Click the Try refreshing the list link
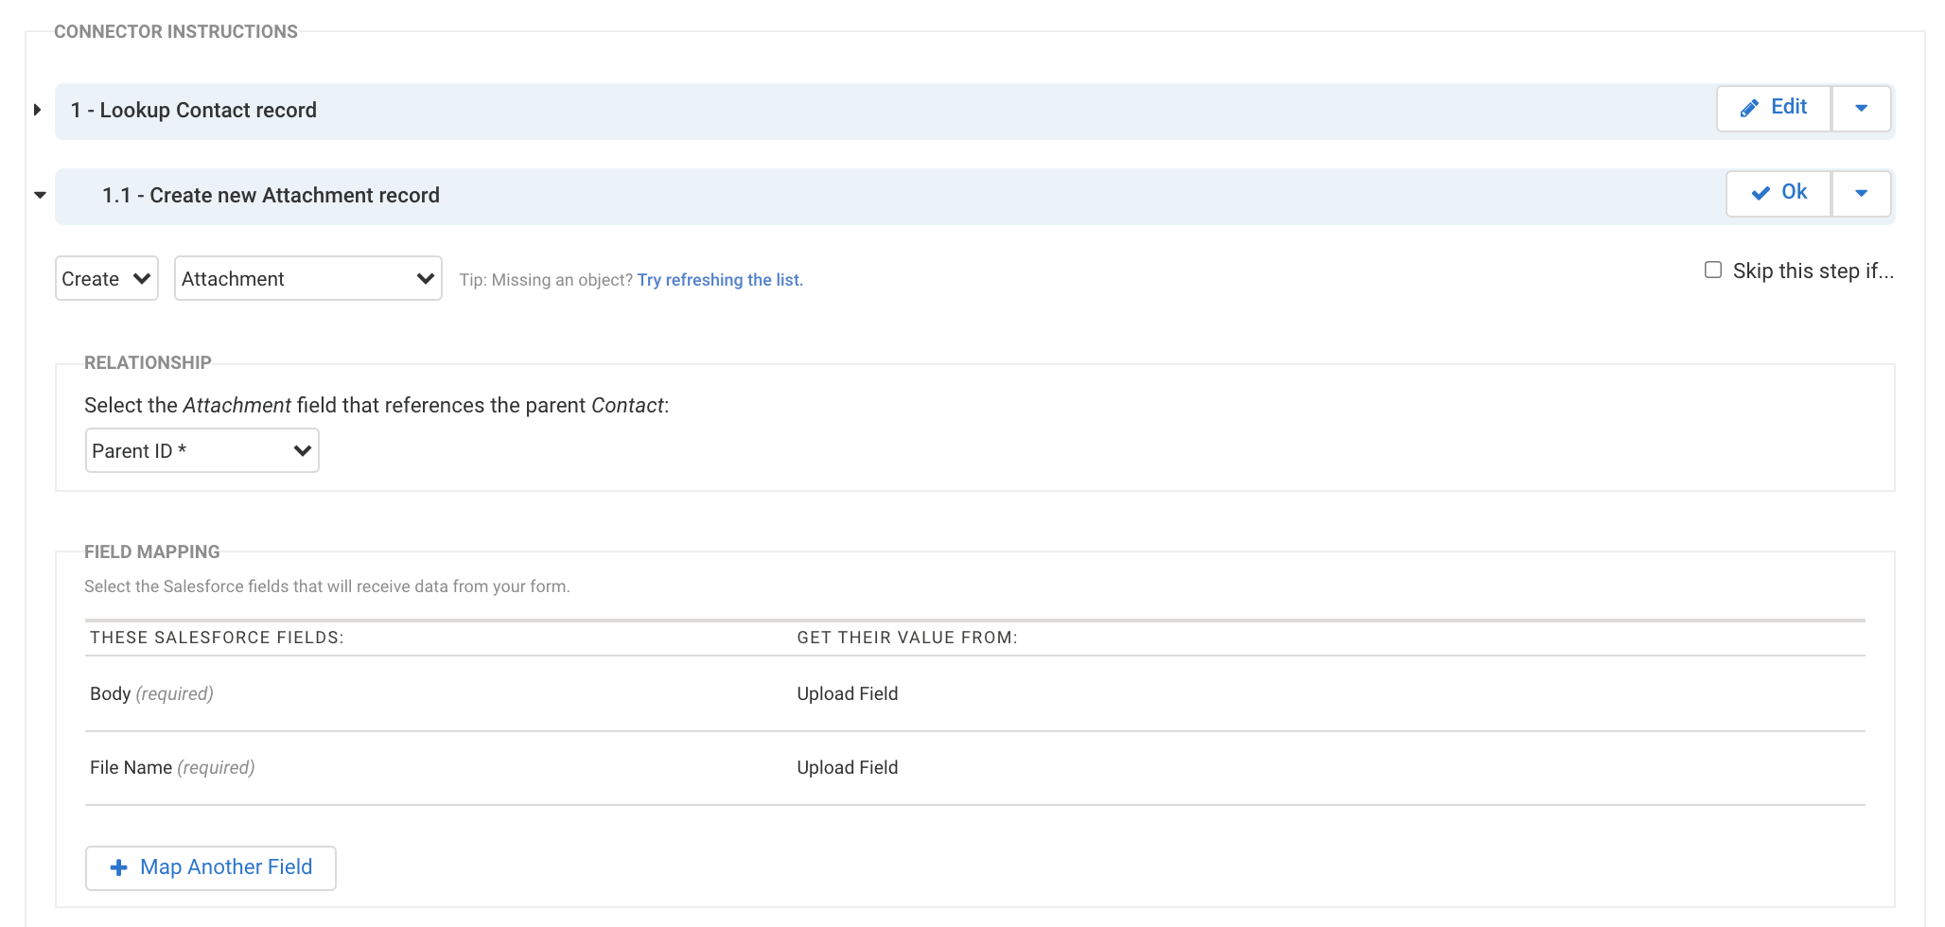Image resolution: width=1945 pixels, height=927 pixels. coord(720,280)
